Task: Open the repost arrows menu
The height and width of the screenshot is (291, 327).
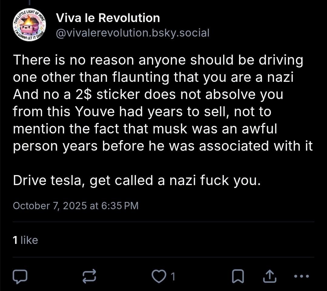Action: (x=89, y=276)
